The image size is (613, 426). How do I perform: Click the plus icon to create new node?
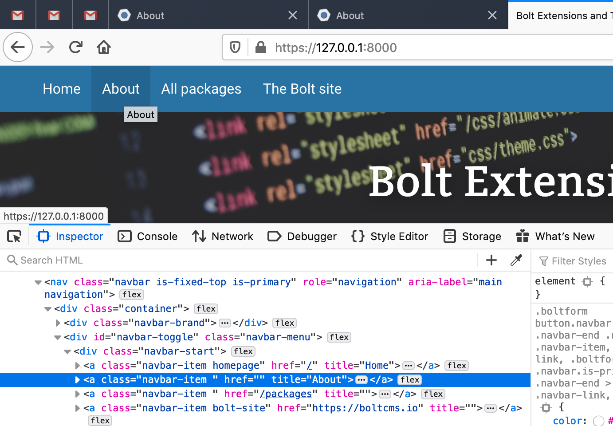click(491, 260)
